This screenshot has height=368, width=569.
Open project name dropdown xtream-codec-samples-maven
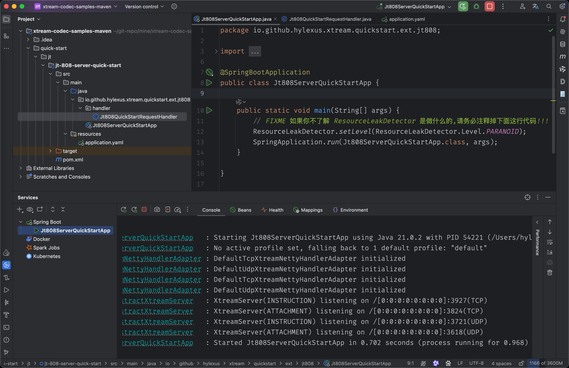coord(76,7)
